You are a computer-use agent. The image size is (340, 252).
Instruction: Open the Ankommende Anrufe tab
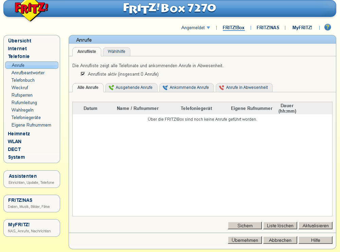(186, 88)
